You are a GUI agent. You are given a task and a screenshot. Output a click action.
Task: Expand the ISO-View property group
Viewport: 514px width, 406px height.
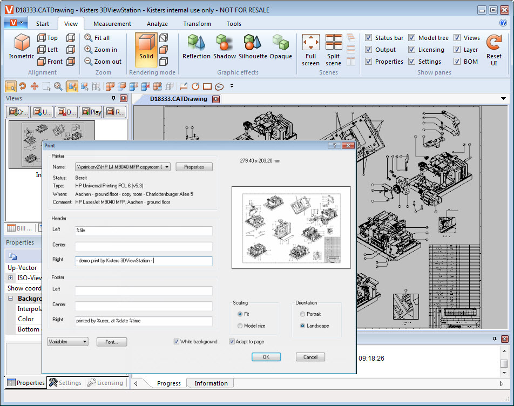click(12, 278)
